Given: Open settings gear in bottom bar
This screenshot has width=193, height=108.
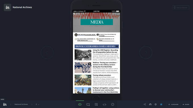Looking at the screenshot, I should (156, 104).
